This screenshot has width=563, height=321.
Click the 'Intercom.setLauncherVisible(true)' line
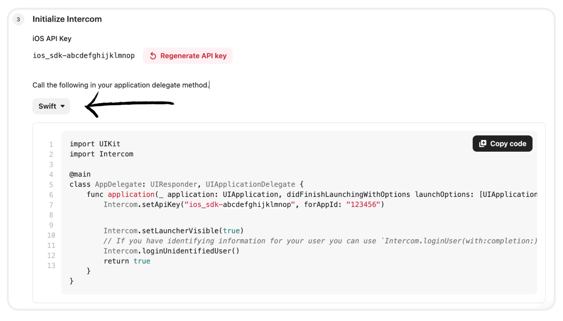coord(174,230)
